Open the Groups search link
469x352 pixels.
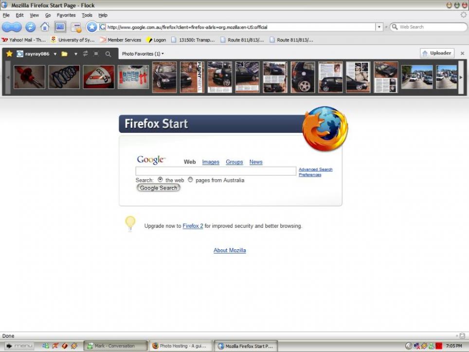pos(234,162)
